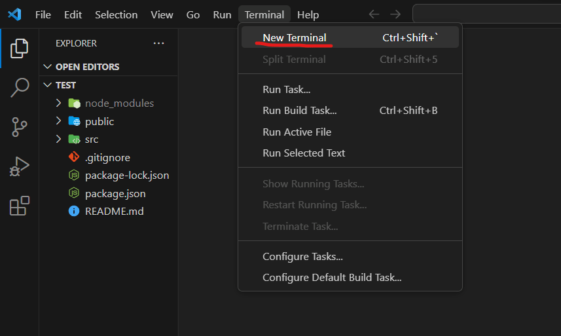This screenshot has height=336, width=561.
Task: Open the package.json file
Action: [x=115, y=193]
